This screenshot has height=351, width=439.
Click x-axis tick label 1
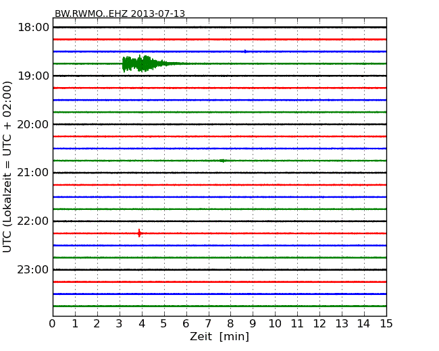[x=75, y=324]
